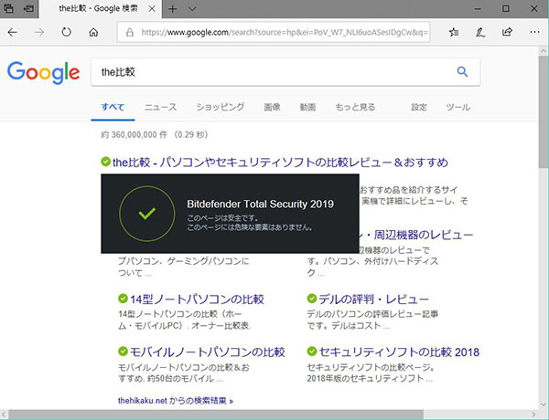Click green check beside デルの評判・レビュー
549x420 pixels.
tap(312, 299)
